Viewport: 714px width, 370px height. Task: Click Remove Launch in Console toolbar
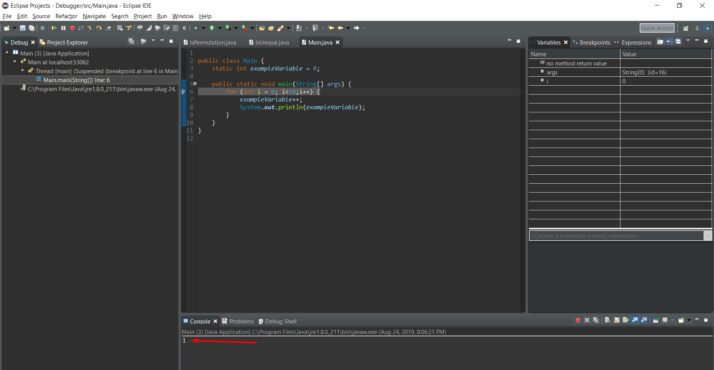tap(587, 320)
